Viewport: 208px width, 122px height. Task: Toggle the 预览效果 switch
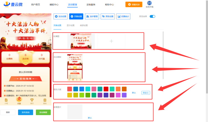tap(152, 16)
